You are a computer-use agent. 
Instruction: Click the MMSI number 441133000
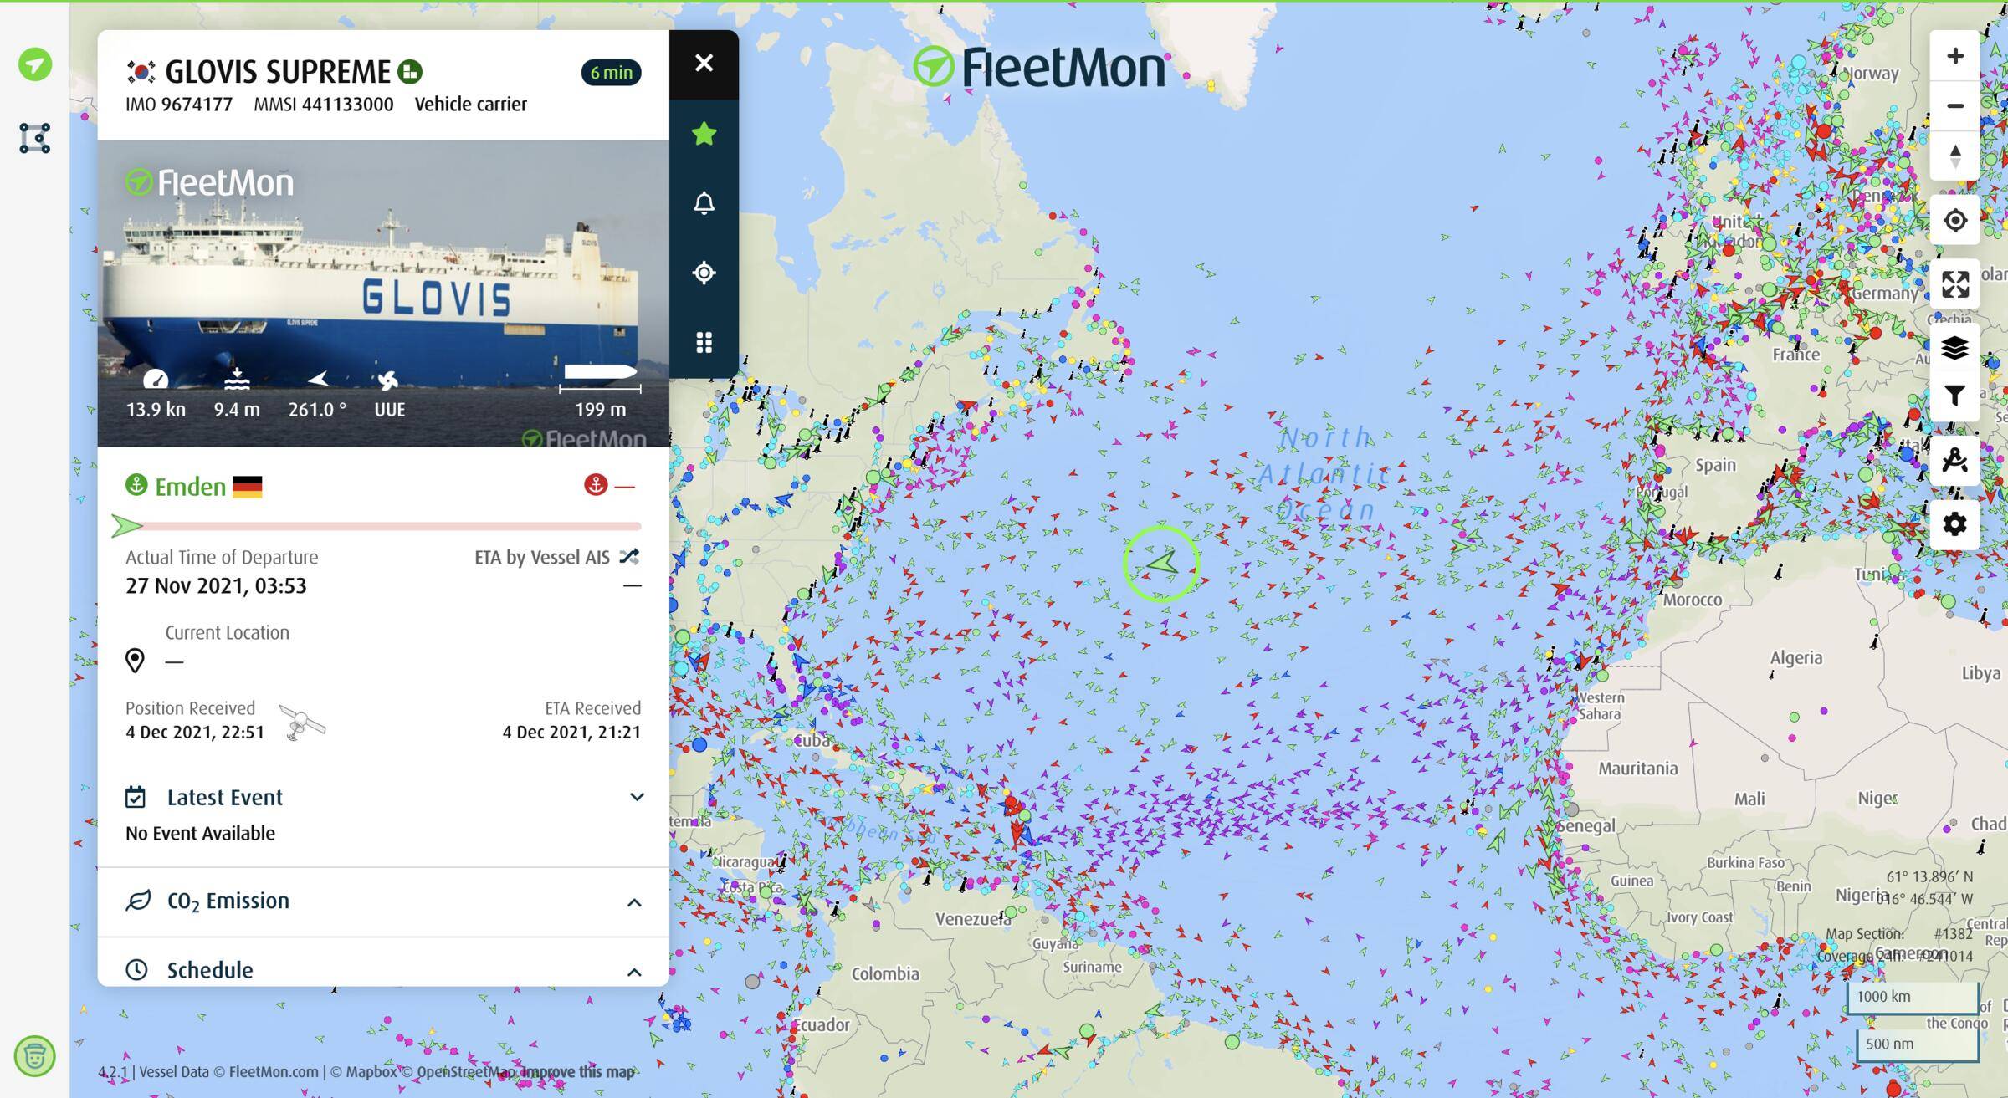(x=347, y=105)
